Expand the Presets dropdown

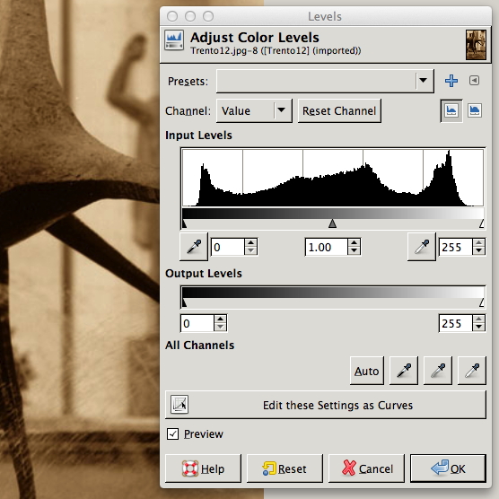325,81
